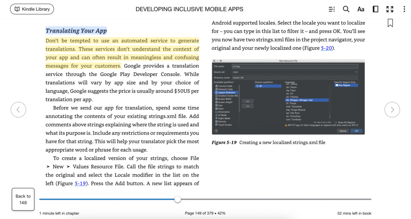Follow the Figure 5-19 link
The image size is (411, 219).
[80, 183]
